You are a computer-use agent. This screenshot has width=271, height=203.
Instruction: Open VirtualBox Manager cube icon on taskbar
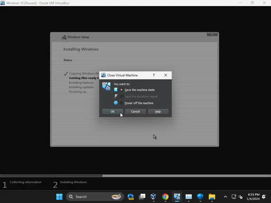click(153, 196)
